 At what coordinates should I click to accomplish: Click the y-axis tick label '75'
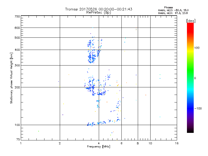pos(18,139)
